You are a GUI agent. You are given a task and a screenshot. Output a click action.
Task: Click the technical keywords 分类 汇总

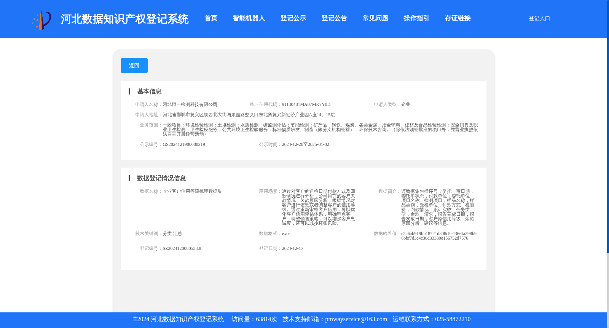(x=172, y=234)
